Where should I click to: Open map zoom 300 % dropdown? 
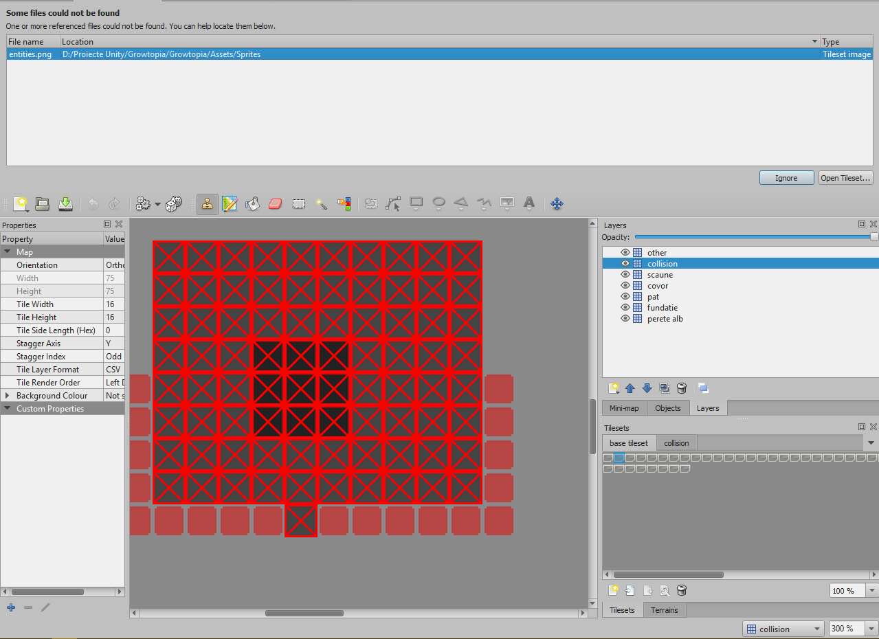pyautogui.click(x=873, y=629)
